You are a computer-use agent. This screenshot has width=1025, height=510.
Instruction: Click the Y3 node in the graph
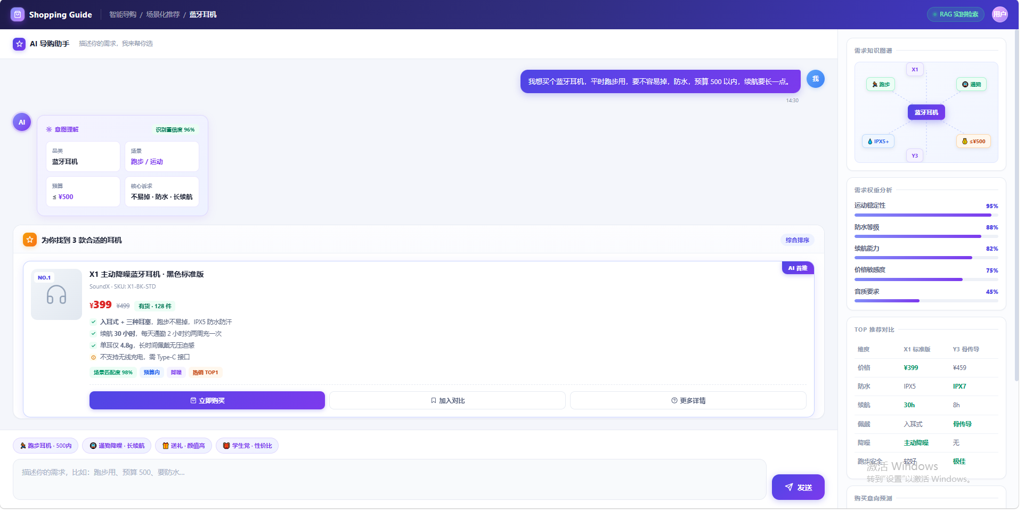pos(914,155)
